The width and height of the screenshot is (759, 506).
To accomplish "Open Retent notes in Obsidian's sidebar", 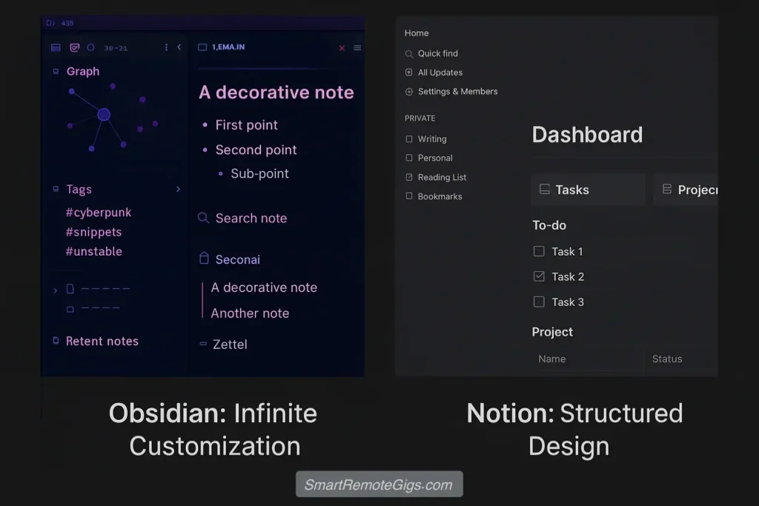I will click(x=102, y=341).
